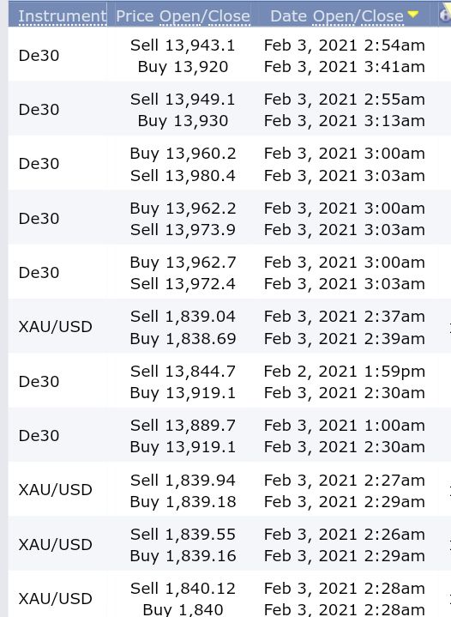Click the Sell 13,972.4 close price

(x=183, y=284)
